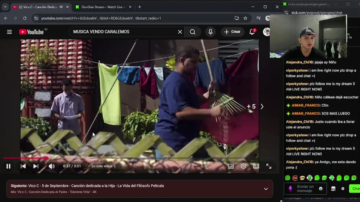360x202 pixels.
Task: Close the GiorGiee Stream tab
Action: 130,7
